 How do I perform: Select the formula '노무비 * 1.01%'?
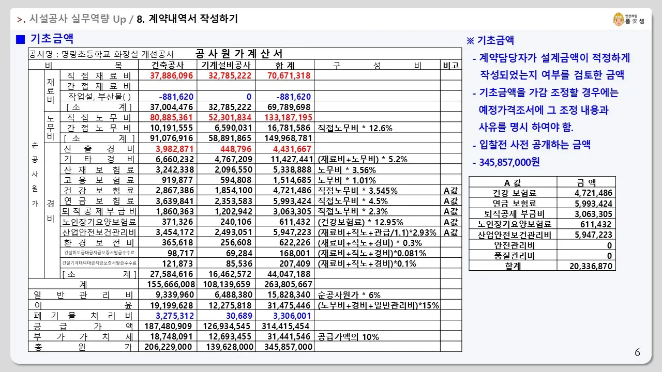pos(347,180)
